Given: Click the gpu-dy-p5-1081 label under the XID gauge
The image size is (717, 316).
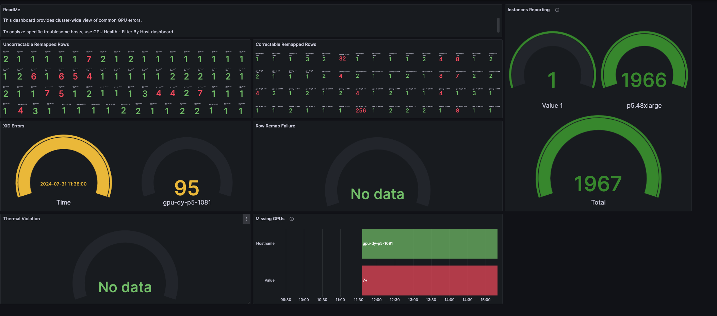Looking at the screenshot, I should (187, 203).
